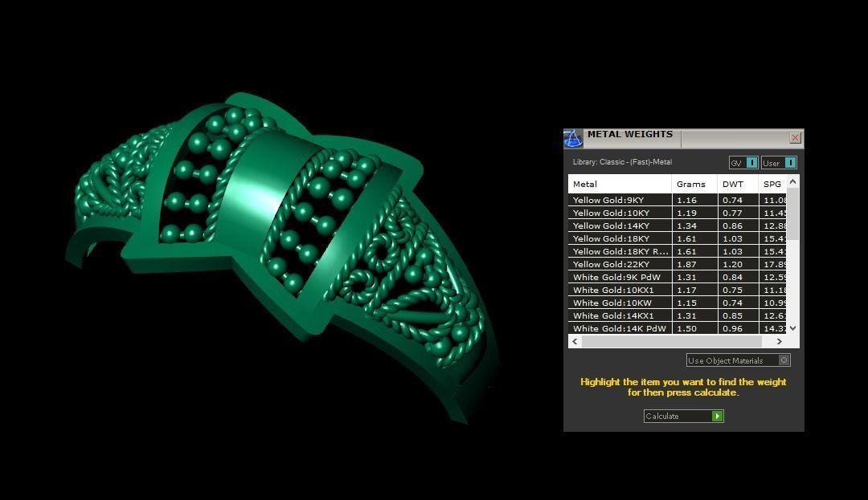
Task: Select White Gold:10KW row
Action: coord(677,303)
